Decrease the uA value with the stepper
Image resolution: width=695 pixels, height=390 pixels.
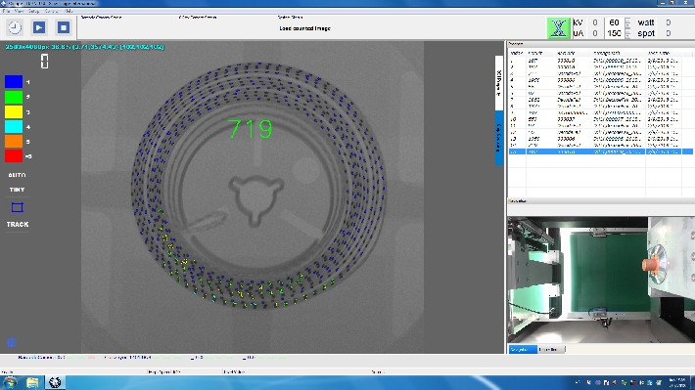click(x=627, y=36)
